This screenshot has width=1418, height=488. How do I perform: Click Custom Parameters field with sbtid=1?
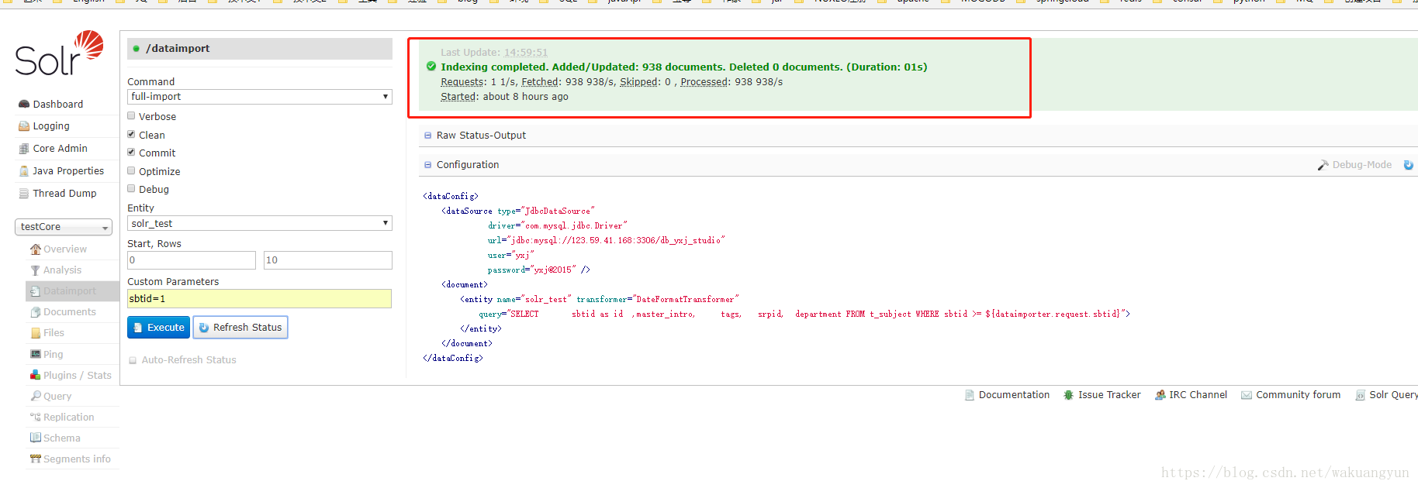click(x=259, y=299)
